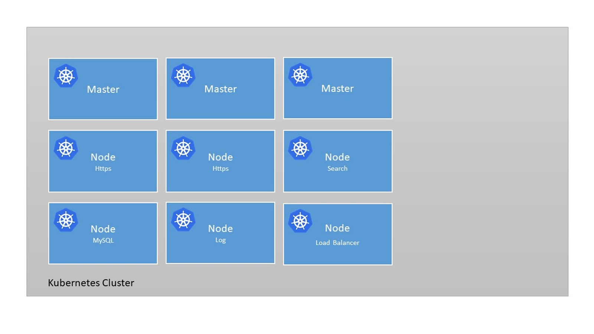Click the "MySQL" sublabel
The height and width of the screenshot is (334, 594).
point(103,240)
